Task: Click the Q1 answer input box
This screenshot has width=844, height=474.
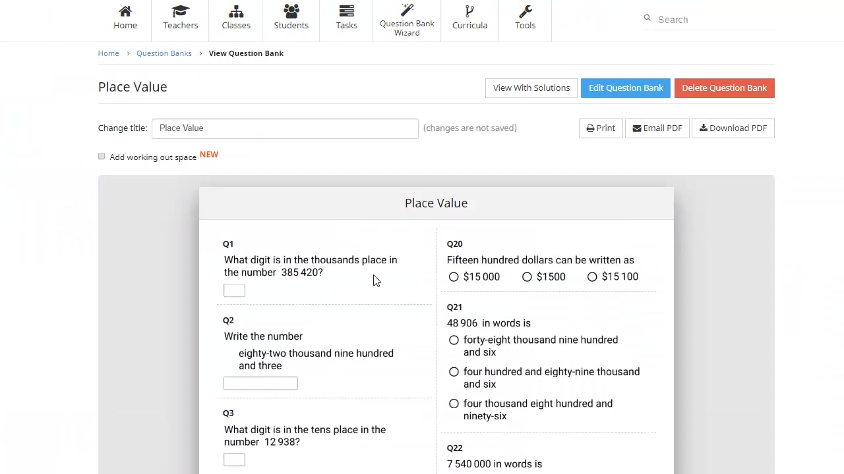Action: point(234,290)
